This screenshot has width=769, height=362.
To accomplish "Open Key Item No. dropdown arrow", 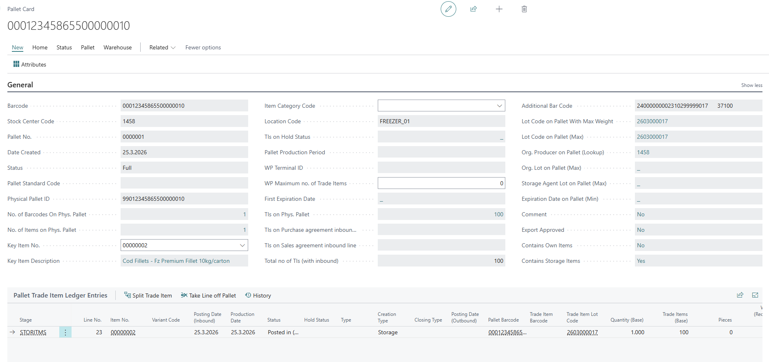I will (242, 245).
